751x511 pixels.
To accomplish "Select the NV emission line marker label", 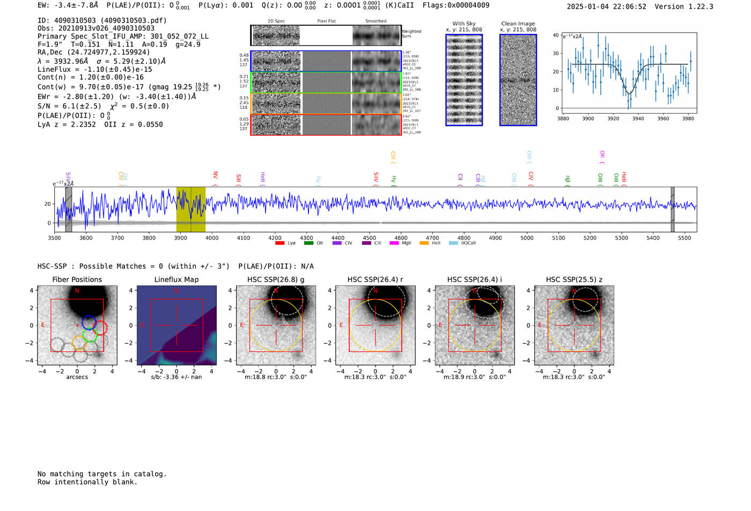I will pyautogui.click(x=215, y=175).
